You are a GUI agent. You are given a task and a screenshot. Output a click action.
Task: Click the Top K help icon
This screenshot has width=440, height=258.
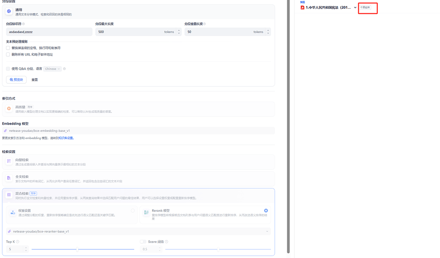17,241
